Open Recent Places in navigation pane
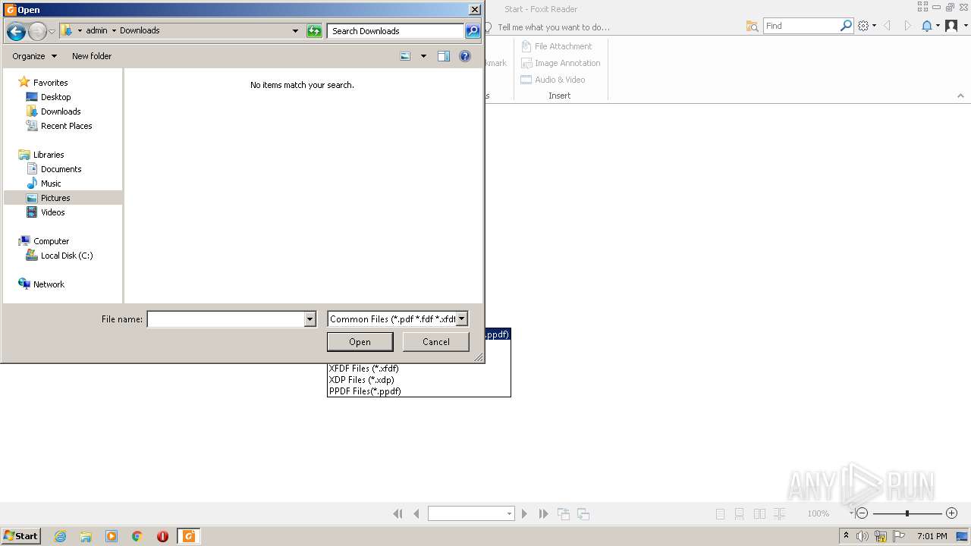The image size is (971, 546). tap(66, 126)
